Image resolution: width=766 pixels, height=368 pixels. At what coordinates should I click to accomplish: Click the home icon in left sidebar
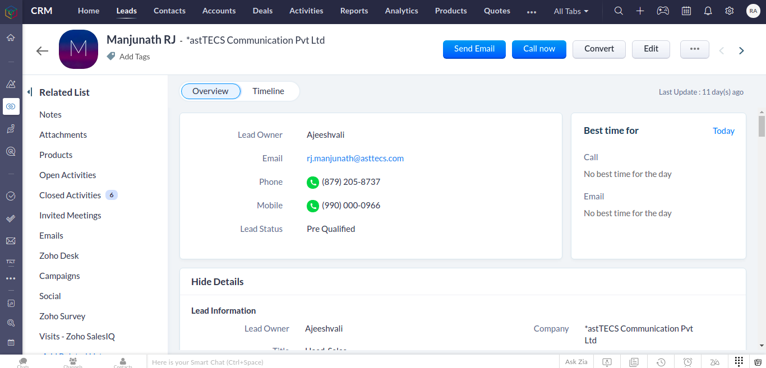click(11, 38)
